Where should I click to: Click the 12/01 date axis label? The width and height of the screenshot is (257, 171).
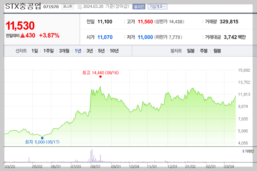point(172,167)
